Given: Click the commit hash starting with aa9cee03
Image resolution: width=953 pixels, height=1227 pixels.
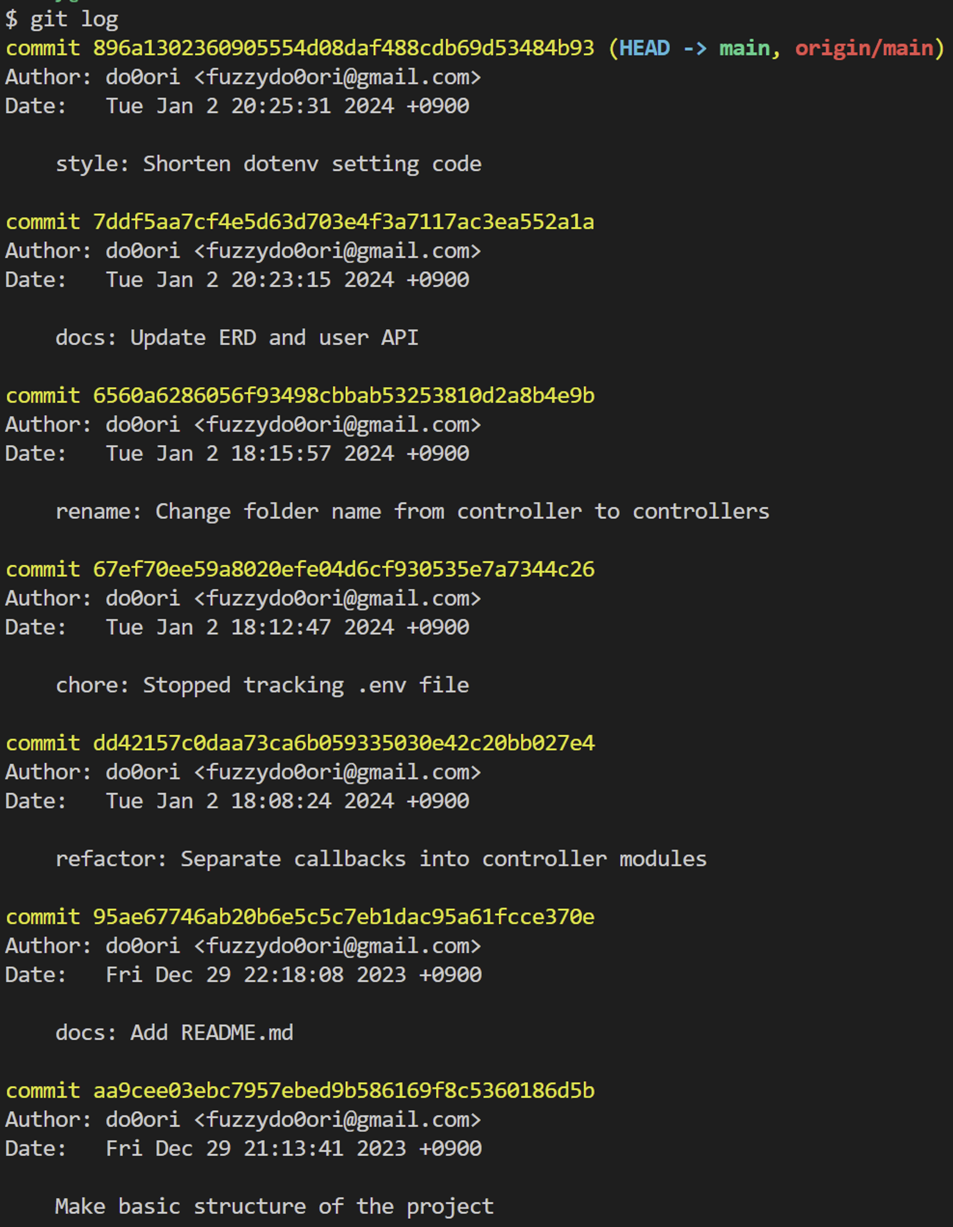Looking at the screenshot, I should pyautogui.click(x=343, y=1090).
